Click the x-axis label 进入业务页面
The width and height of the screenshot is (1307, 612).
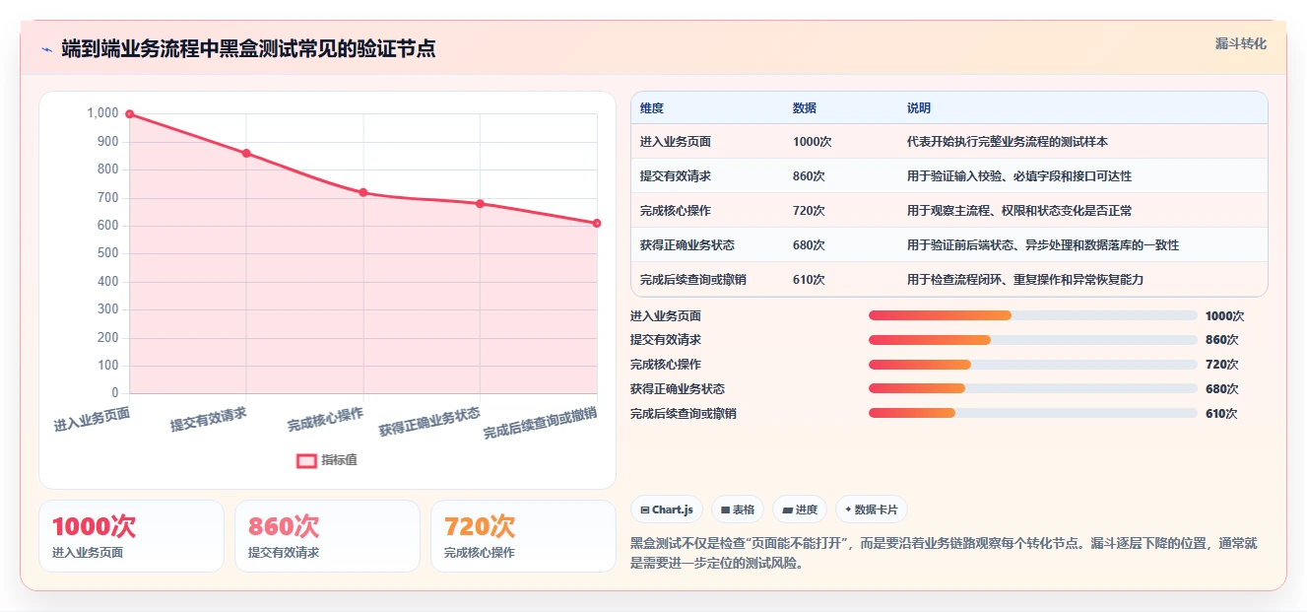[92, 420]
